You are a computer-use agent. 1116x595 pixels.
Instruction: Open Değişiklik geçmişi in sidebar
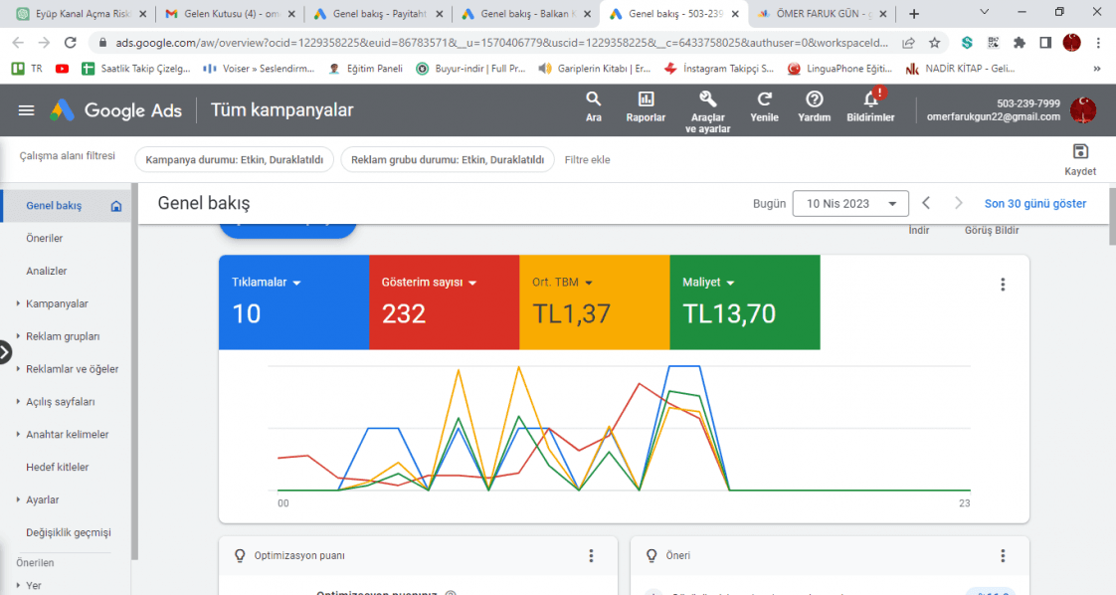click(69, 533)
